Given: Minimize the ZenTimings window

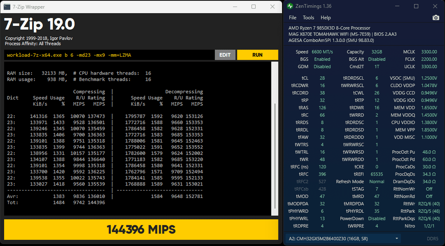Looking at the screenshot, I should (x=397, y=7).
